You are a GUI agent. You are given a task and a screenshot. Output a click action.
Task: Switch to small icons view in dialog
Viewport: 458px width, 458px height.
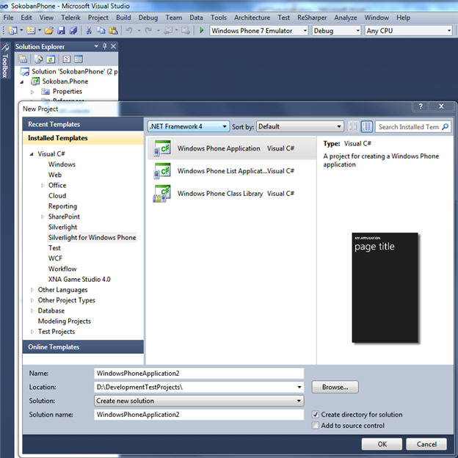[x=353, y=126]
